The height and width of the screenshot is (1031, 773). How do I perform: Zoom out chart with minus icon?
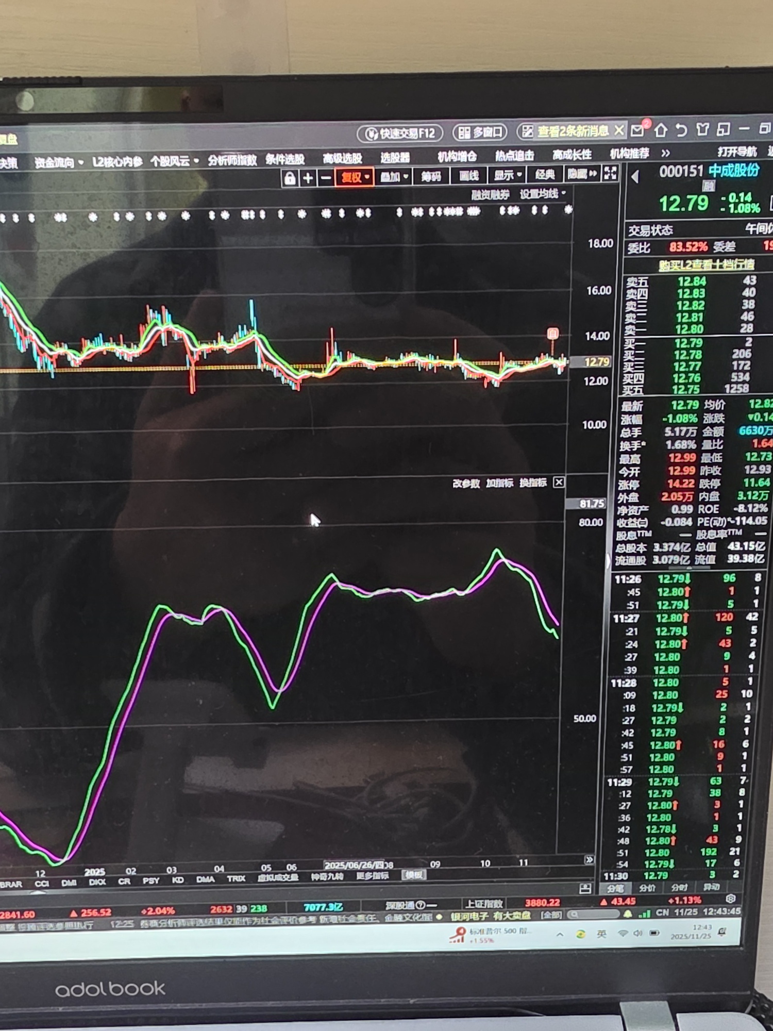(326, 178)
